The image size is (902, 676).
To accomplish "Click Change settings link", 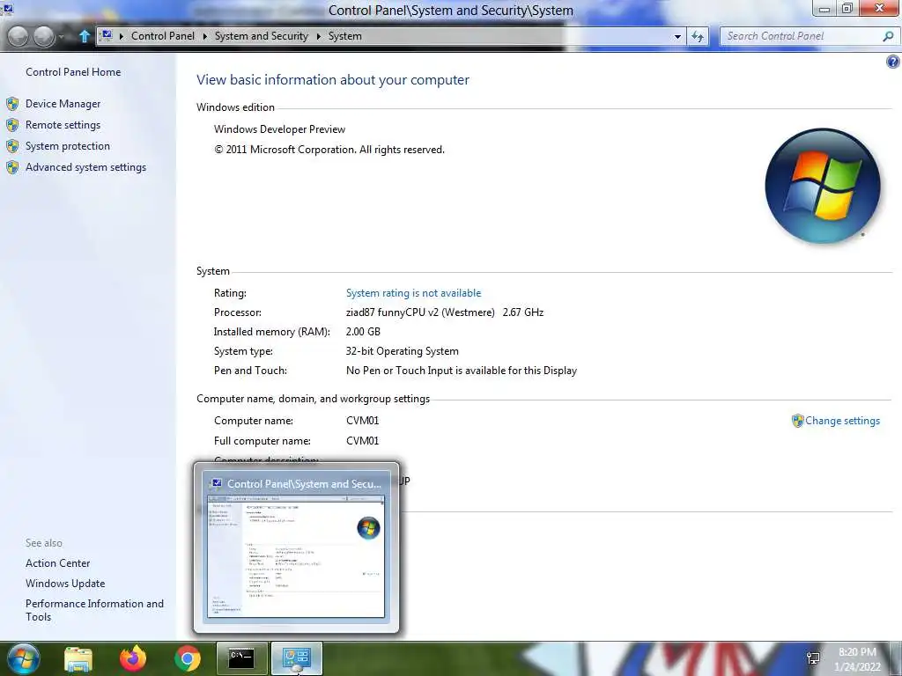I will click(x=842, y=420).
